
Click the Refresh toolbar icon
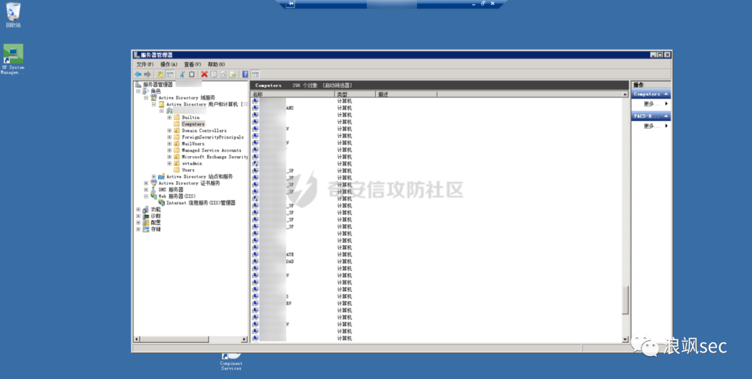pyautogui.click(x=223, y=75)
